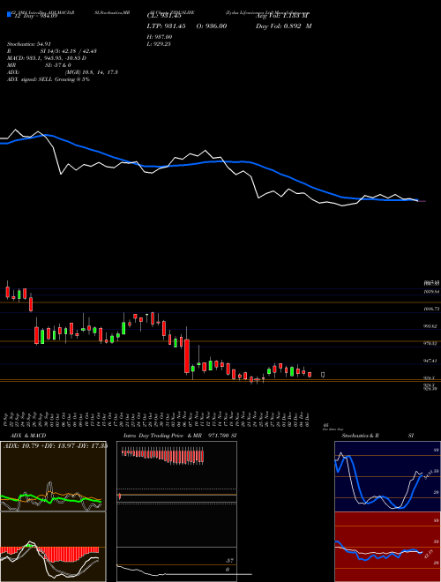Click 'ADX signal: SELL Growing @ 5%' text

pyautogui.click(x=49, y=79)
